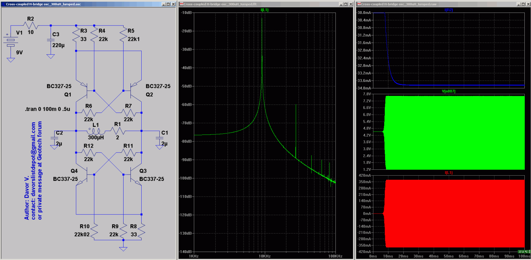The width and height of the screenshot is (531, 260).
Task: Select the C1 2µ capacitor symbol
Action: coord(160,138)
